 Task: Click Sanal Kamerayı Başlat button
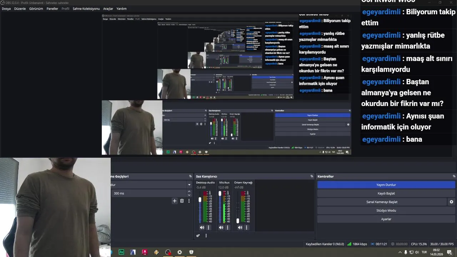pos(382,202)
